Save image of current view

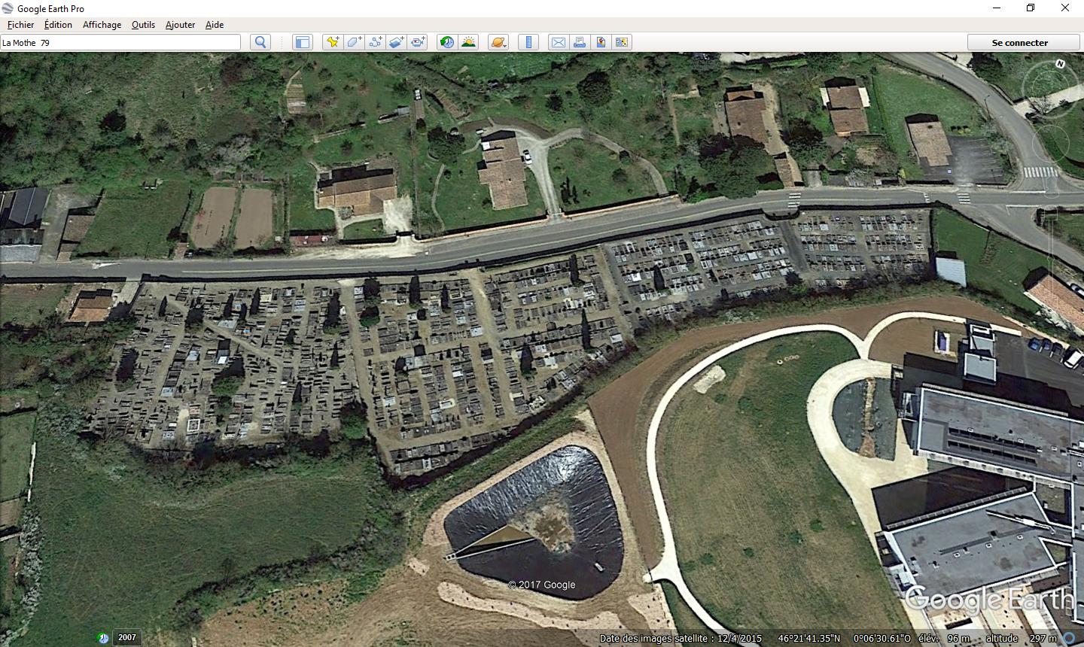601,42
